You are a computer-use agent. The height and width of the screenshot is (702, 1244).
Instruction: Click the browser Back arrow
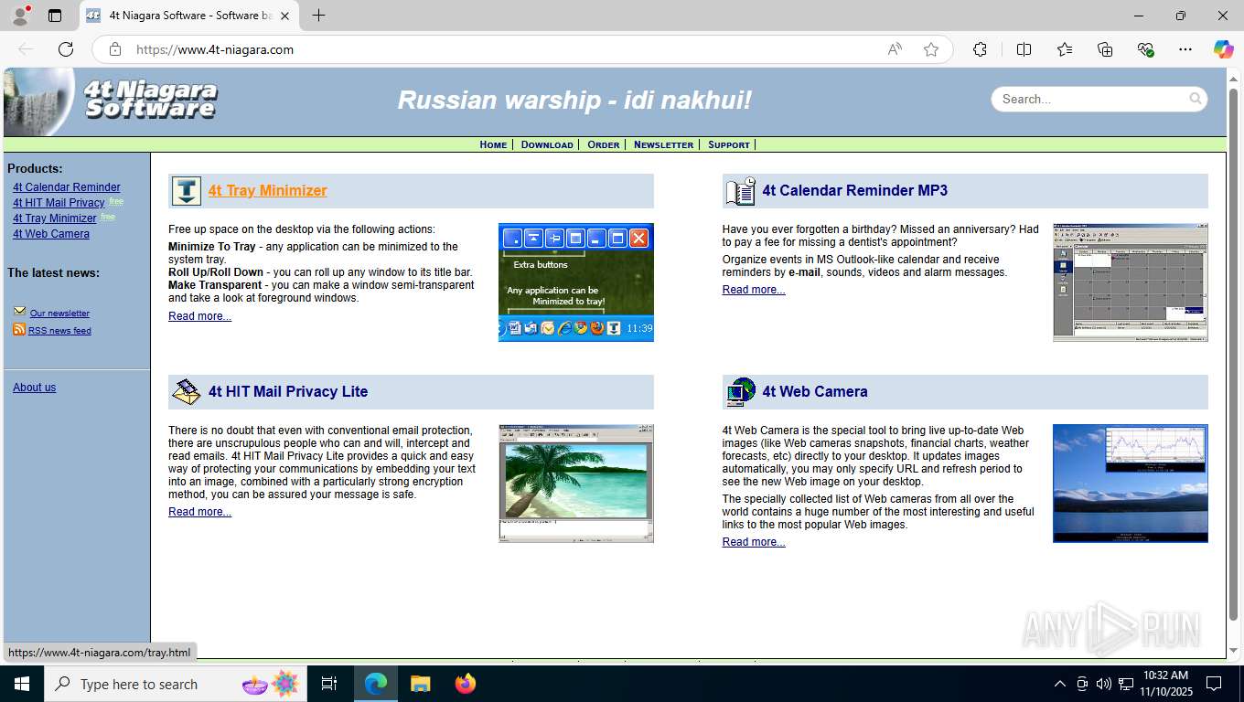(x=26, y=49)
